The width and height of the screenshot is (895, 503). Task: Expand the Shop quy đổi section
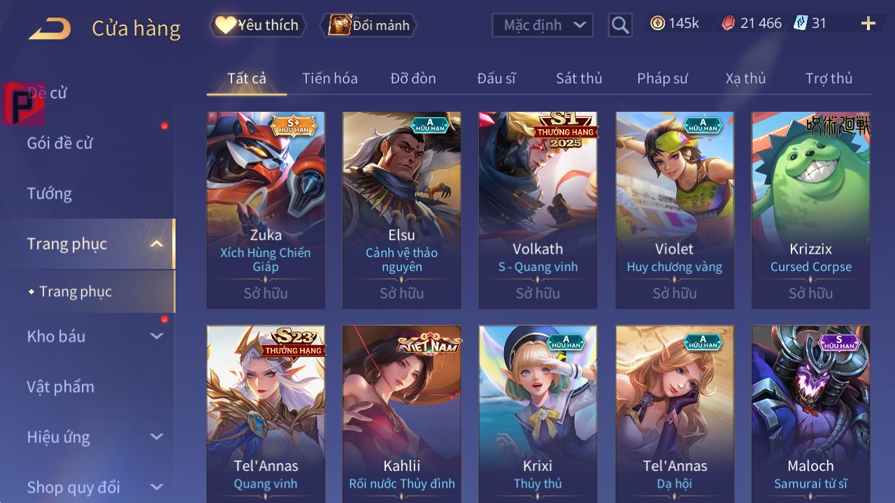(157, 487)
